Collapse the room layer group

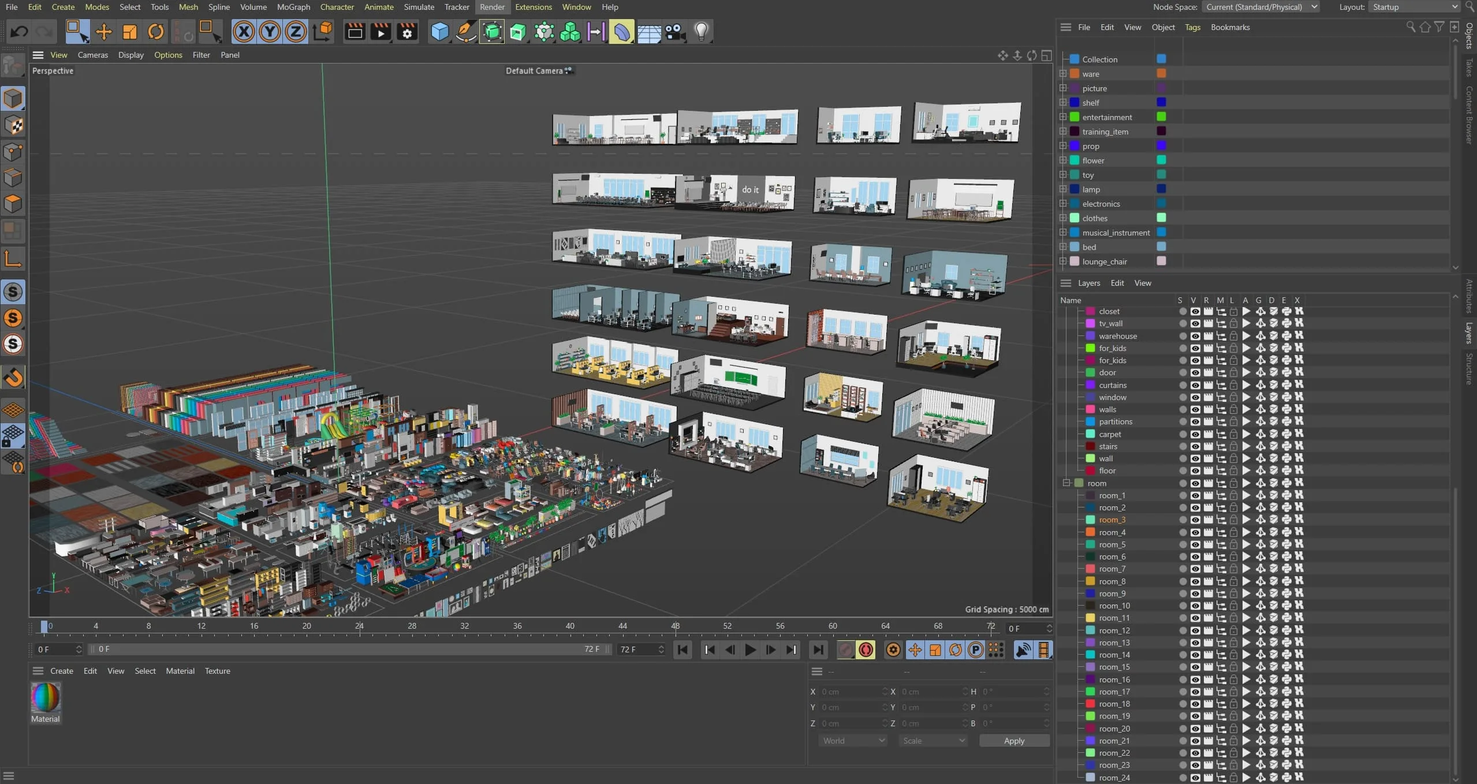(x=1066, y=483)
